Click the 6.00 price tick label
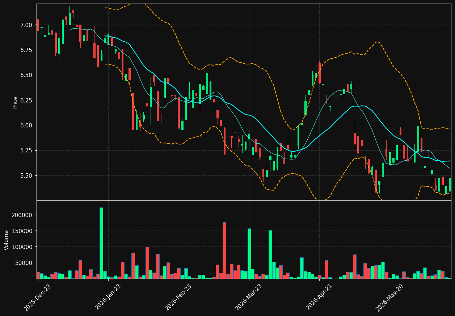The image size is (455, 316). click(27, 125)
